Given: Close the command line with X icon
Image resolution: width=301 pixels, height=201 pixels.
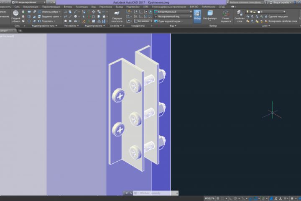Looking at the screenshot, I should 127,193.
